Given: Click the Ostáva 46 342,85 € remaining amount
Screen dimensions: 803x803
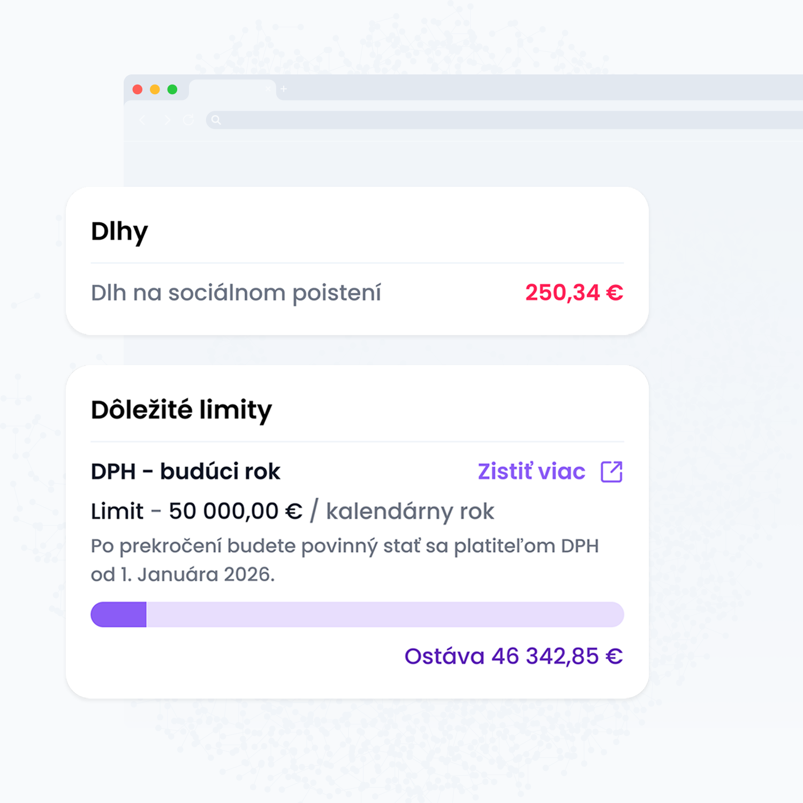Looking at the screenshot, I should tap(513, 655).
